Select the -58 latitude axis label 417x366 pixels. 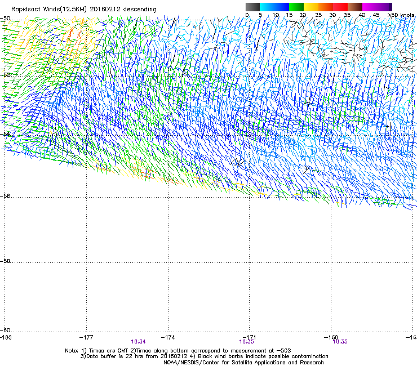(x=5, y=261)
